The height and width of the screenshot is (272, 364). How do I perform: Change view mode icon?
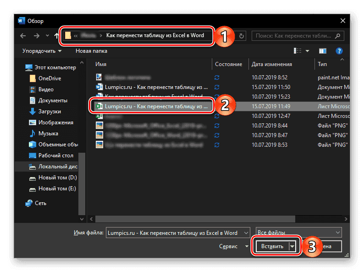(x=298, y=51)
